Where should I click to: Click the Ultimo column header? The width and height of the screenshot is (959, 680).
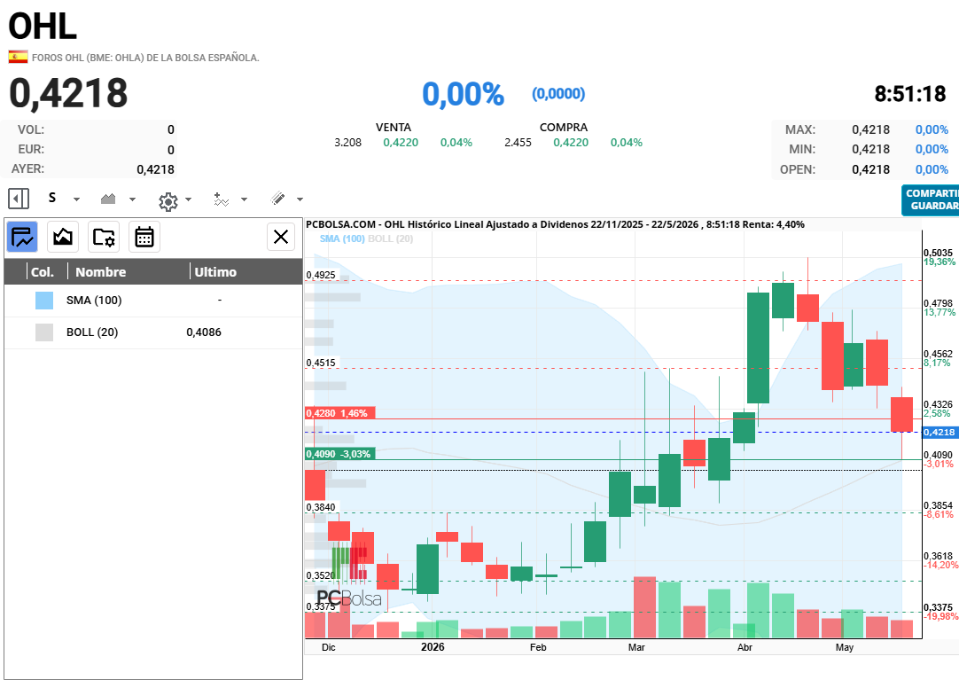pos(215,272)
